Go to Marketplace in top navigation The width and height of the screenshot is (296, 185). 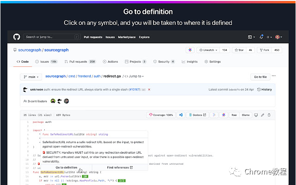point(127,37)
